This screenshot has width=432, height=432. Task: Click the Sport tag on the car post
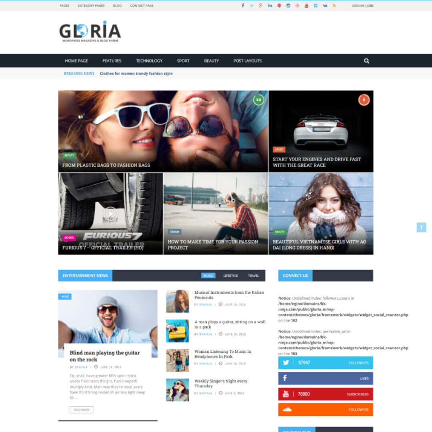point(279,149)
